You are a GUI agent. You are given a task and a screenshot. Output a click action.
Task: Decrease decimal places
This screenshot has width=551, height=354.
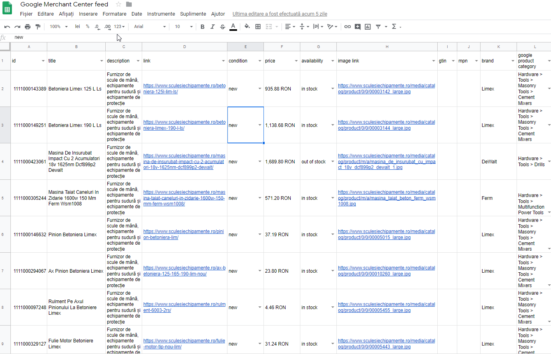97,27
